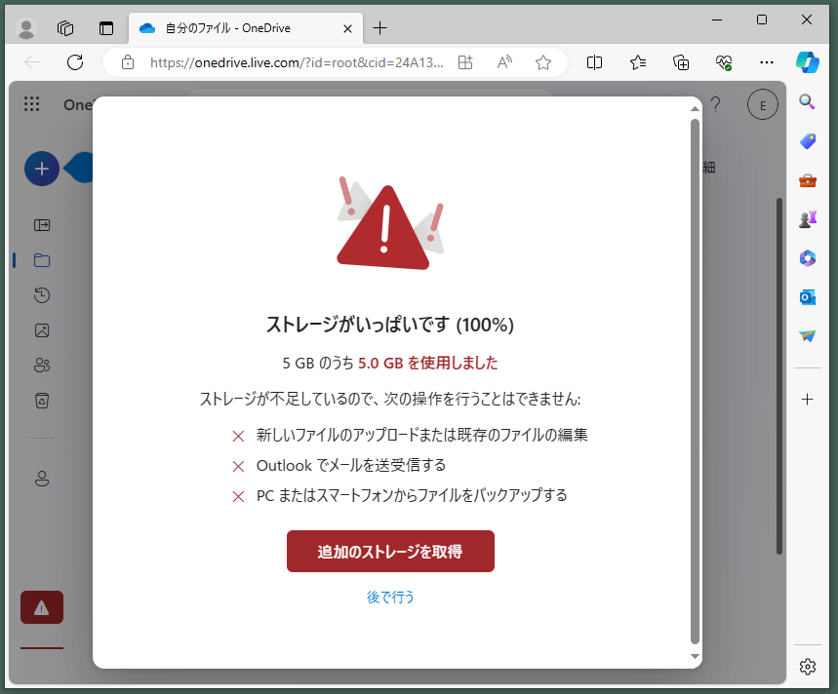Minimize the Edge window

717,19
